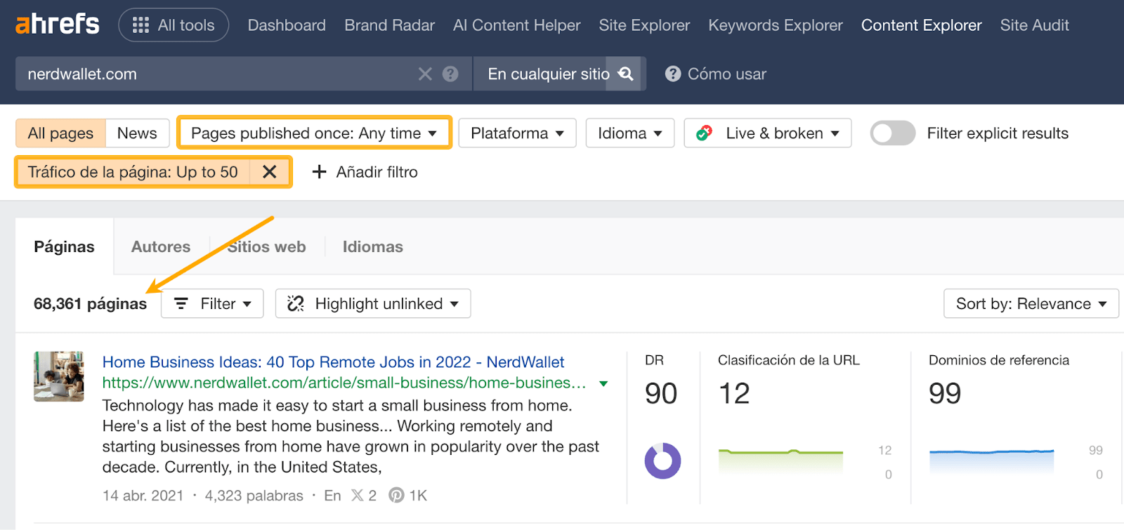Select the News option
This screenshot has width=1124, height=530.
137,133
